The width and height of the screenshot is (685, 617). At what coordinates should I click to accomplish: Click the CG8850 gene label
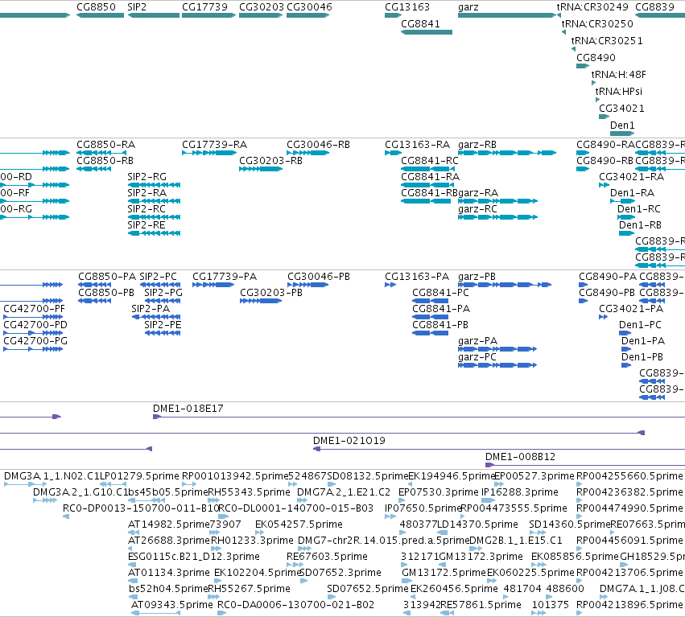click(96, 7)
